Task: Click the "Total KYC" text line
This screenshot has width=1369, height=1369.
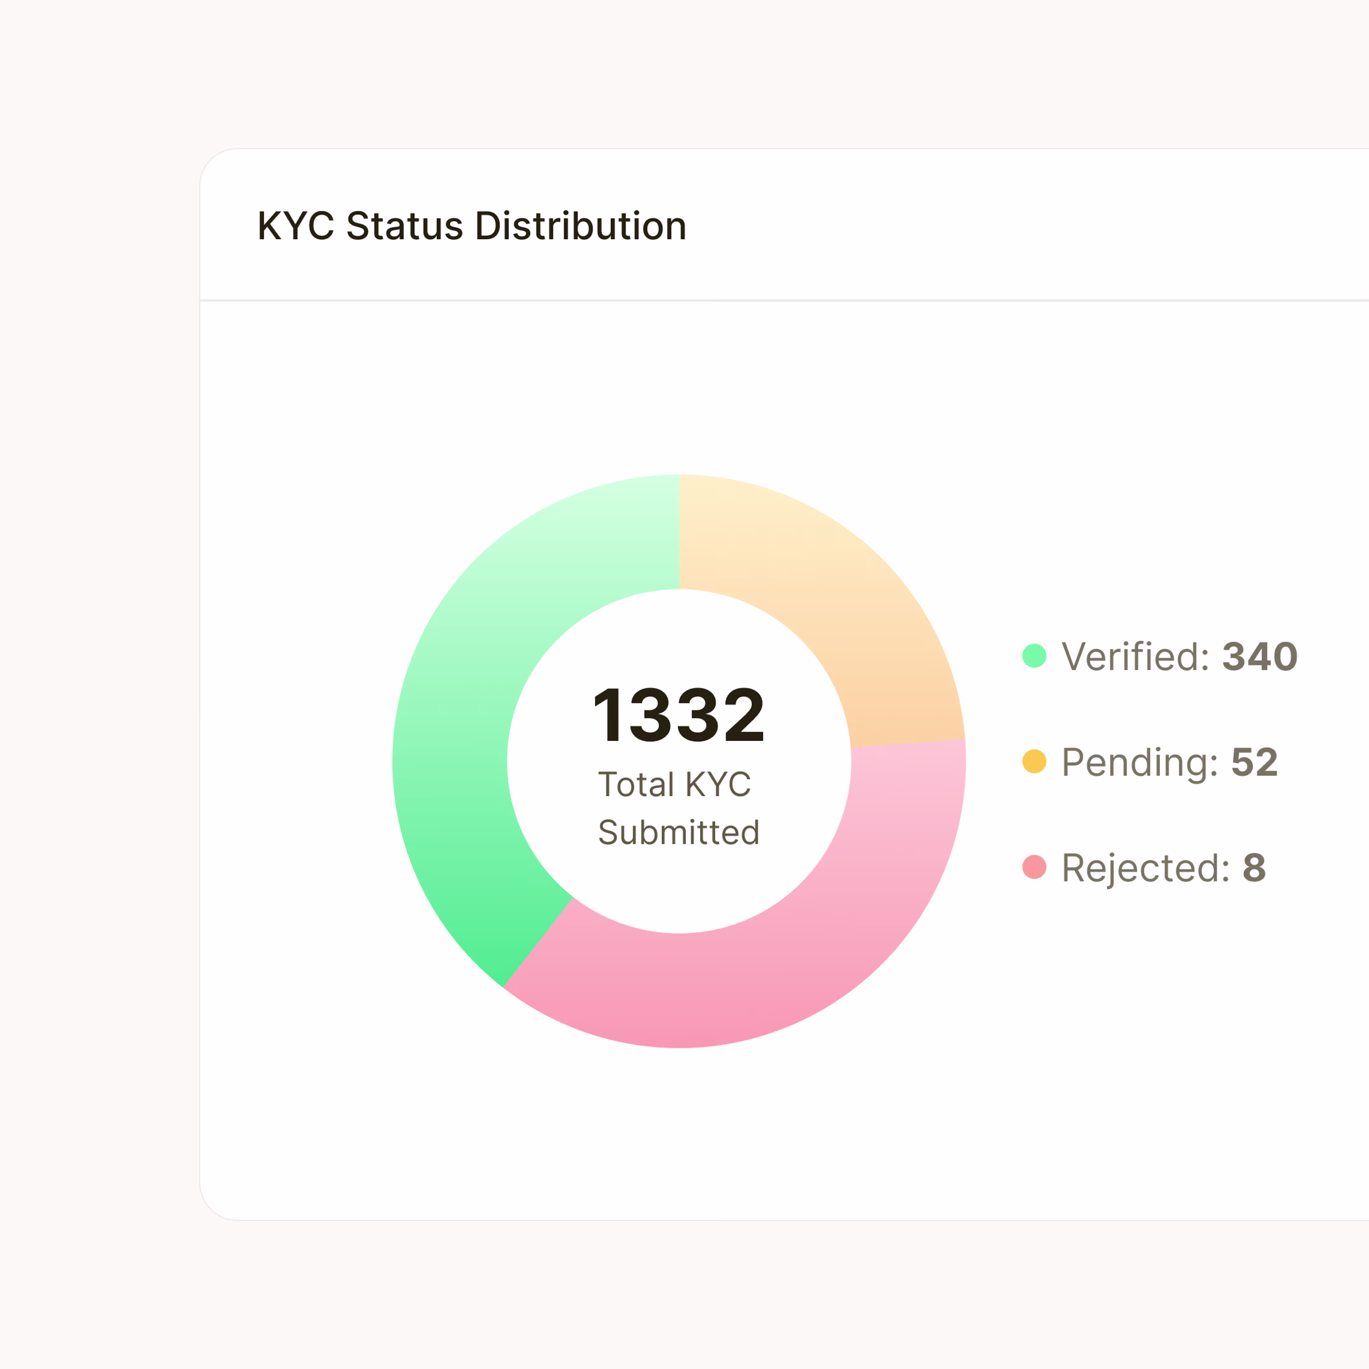Action: tap(674, 784)
